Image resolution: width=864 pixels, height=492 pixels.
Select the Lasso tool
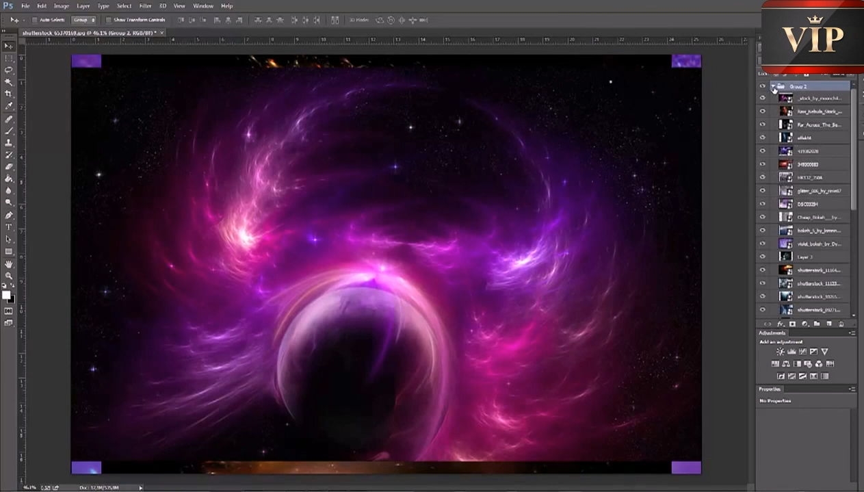[x=8, y=70]
